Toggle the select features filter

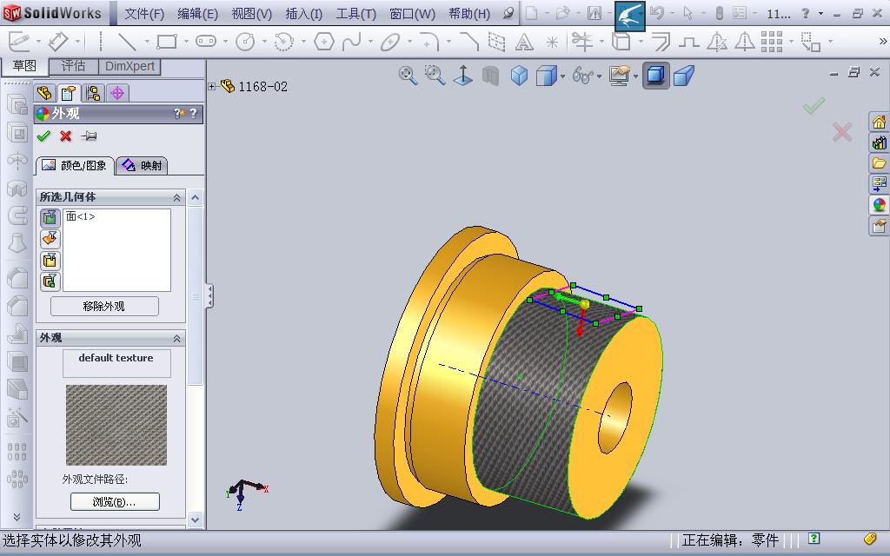(x=50, y=281)
